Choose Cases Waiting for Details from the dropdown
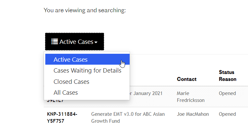Image resolution: width=248 pixels, height=127 pixels. point(88,71)
